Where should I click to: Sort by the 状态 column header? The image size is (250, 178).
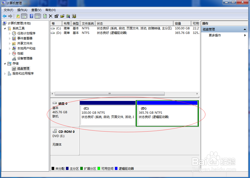click(134, 23)
